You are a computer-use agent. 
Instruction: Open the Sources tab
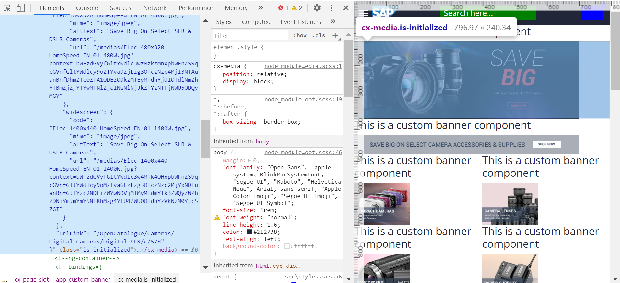(121, 8)
